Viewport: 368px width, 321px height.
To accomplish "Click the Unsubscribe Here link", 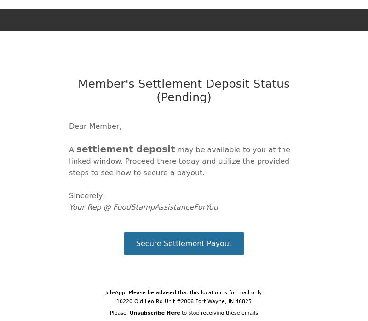I will pos(155,313).
